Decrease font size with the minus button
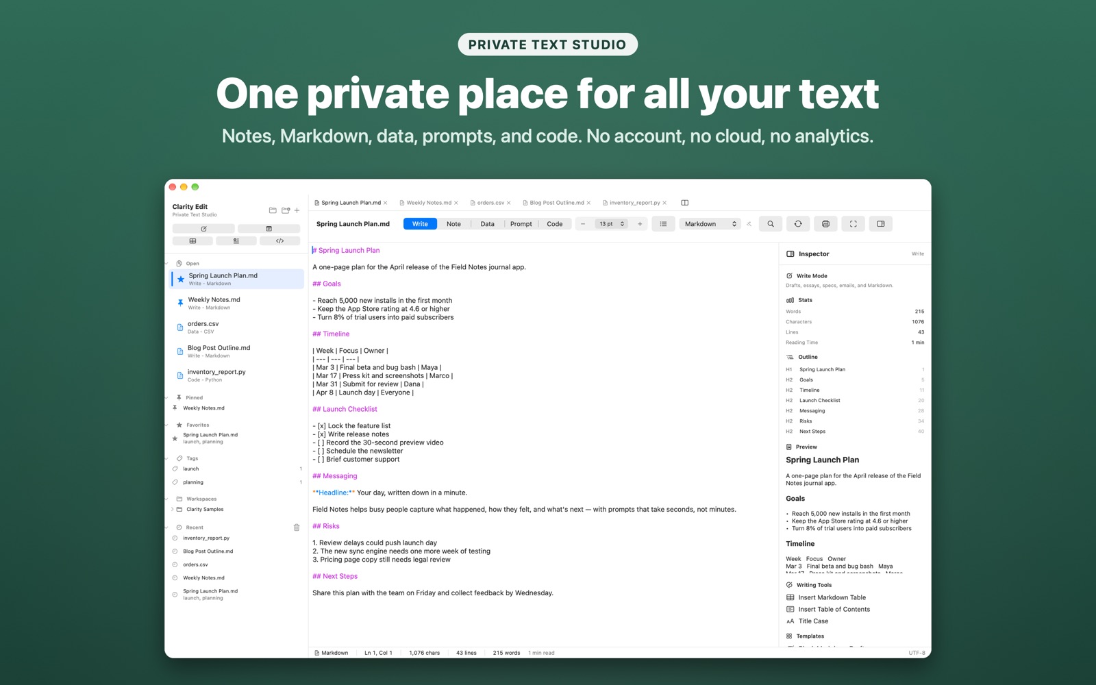This screenshot has width=1096, height=685. click(583, 224)
